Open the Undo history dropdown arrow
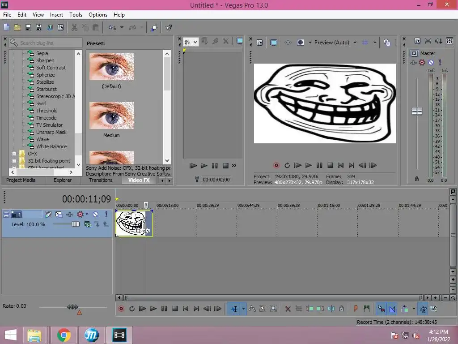Screen dimensions: 458x344 pyautogui.click(x=122, y=27)
